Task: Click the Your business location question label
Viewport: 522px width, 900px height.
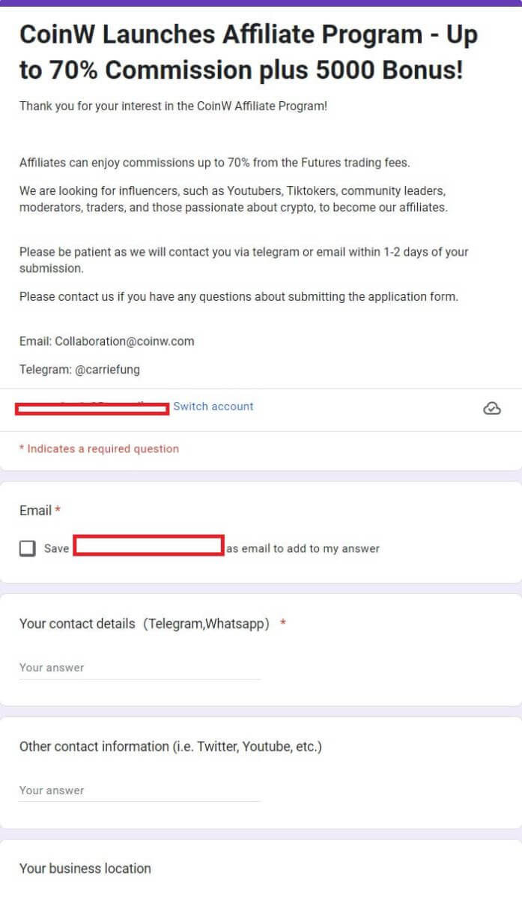Action: [x=85, y=868]
